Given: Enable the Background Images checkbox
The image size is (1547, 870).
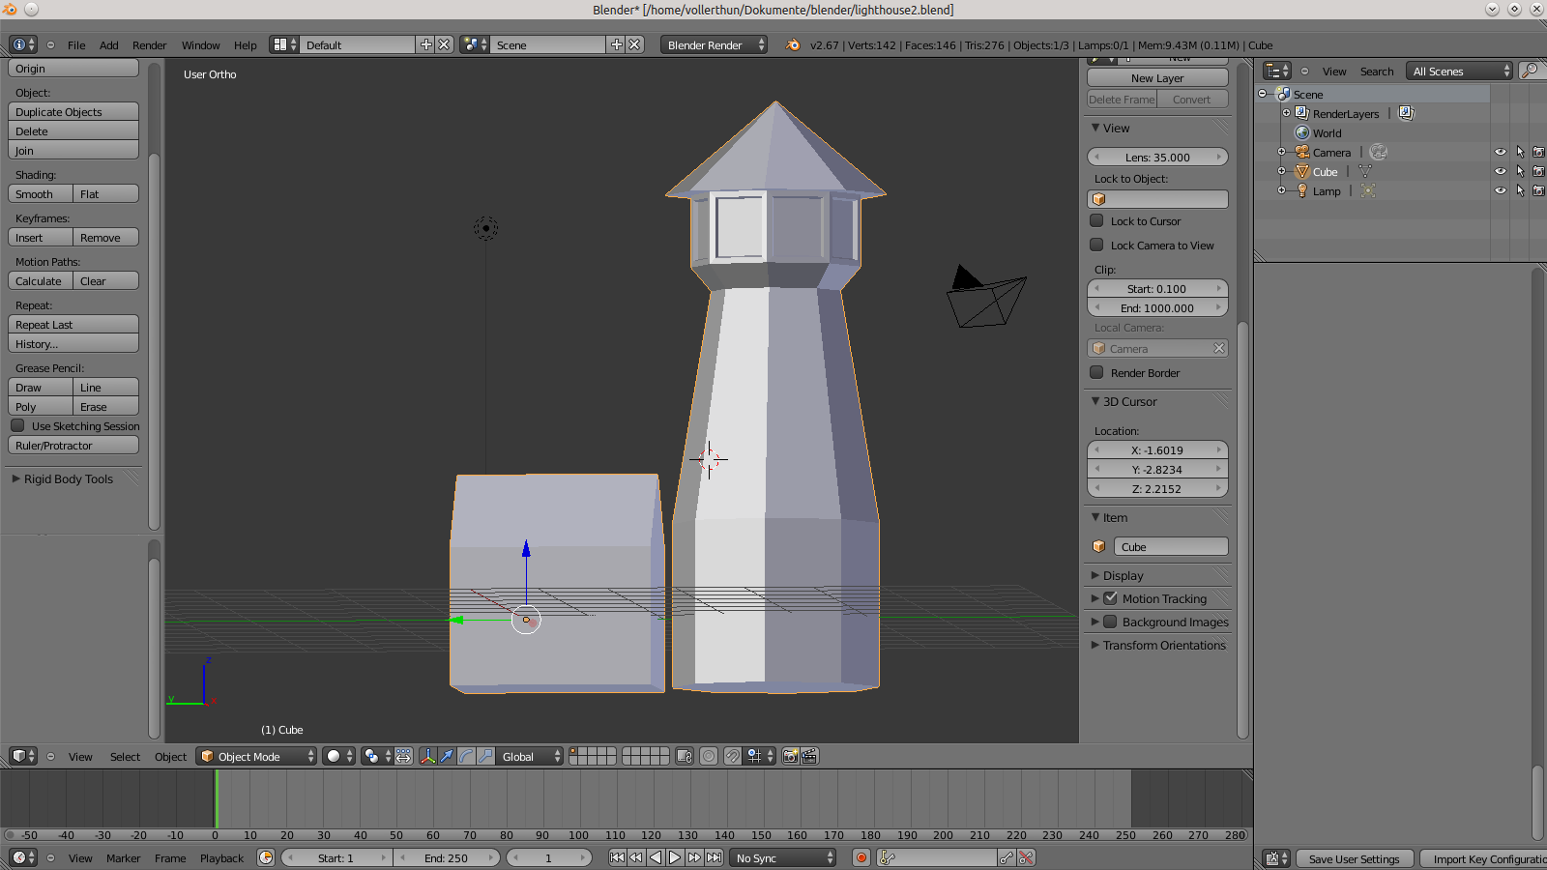Looking at the screenshot, I should pos(1110,622).
